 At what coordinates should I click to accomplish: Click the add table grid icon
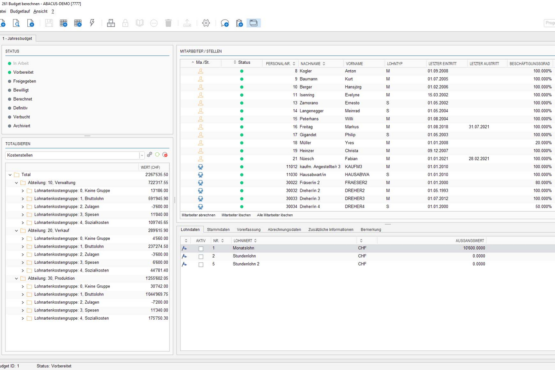pyautogui.click(x=63, y=23)
